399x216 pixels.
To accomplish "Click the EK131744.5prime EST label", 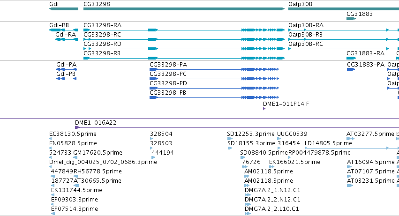I will (x=76, y=190).
